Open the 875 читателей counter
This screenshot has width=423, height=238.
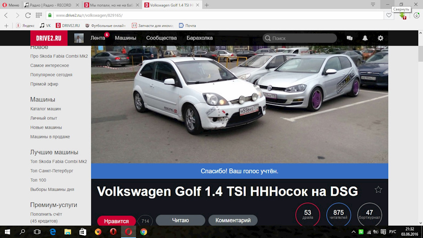(x=338, y=215)
